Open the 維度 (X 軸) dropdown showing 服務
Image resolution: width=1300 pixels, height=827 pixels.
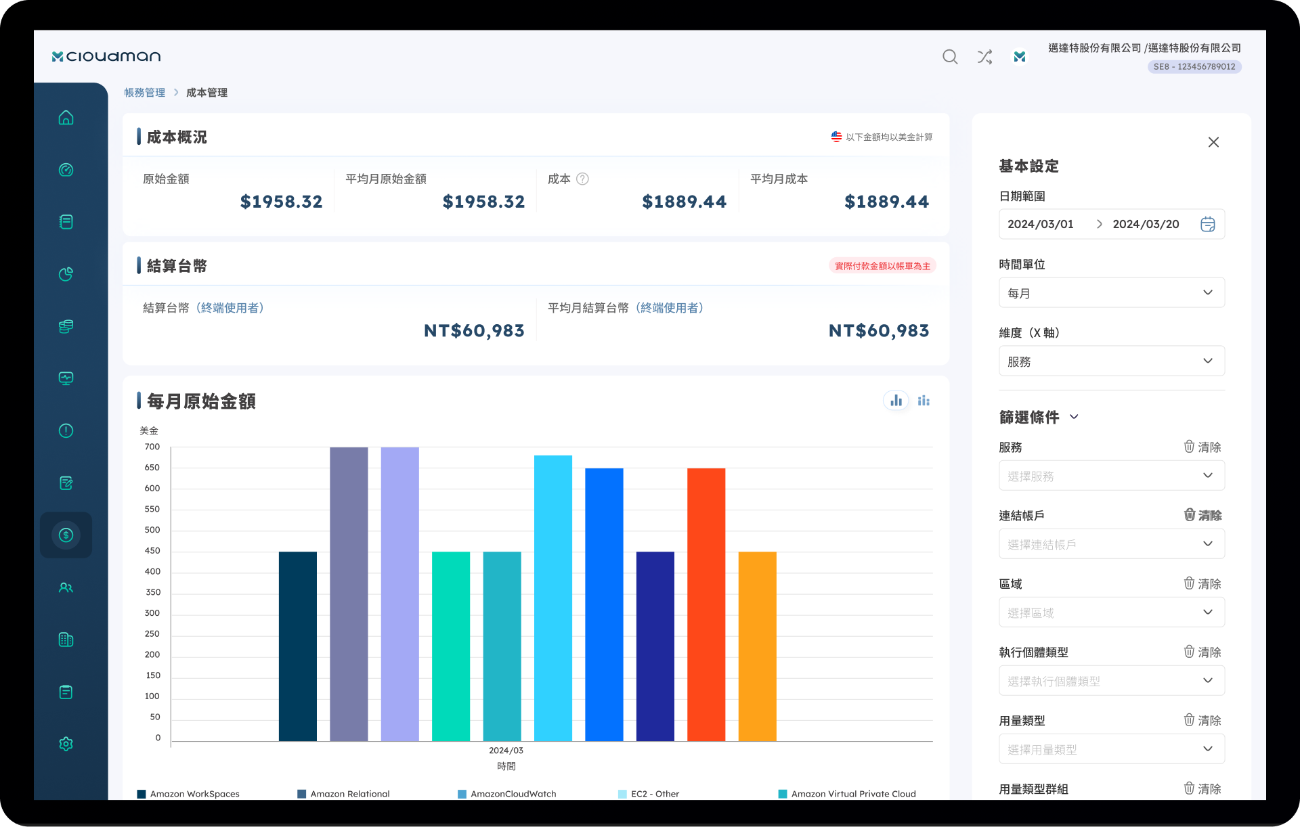1112,361
